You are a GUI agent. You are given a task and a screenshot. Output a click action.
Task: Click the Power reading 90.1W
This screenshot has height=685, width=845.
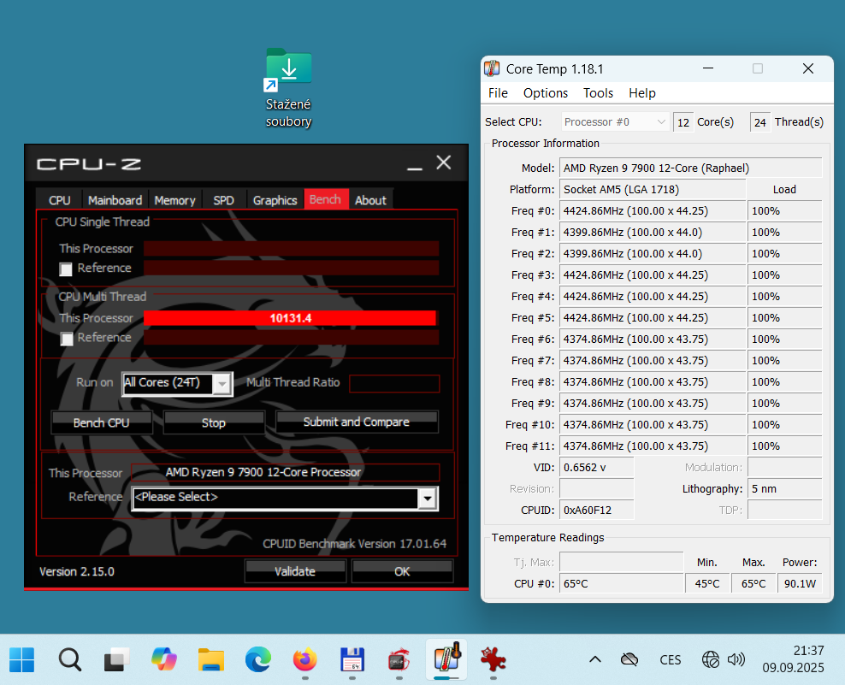point(800,584)
